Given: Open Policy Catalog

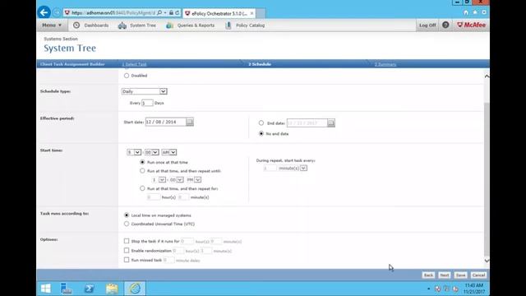Looking at the screenshot, I should [250, 25].
